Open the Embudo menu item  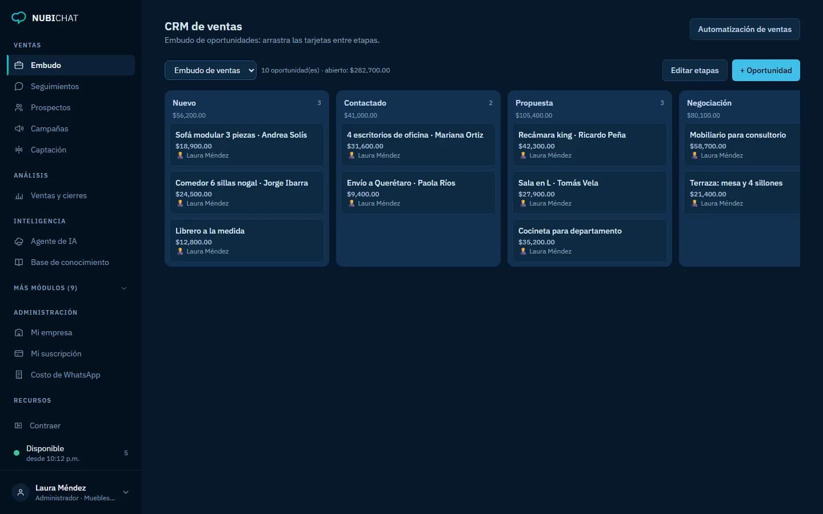click(x=71, y=65)
